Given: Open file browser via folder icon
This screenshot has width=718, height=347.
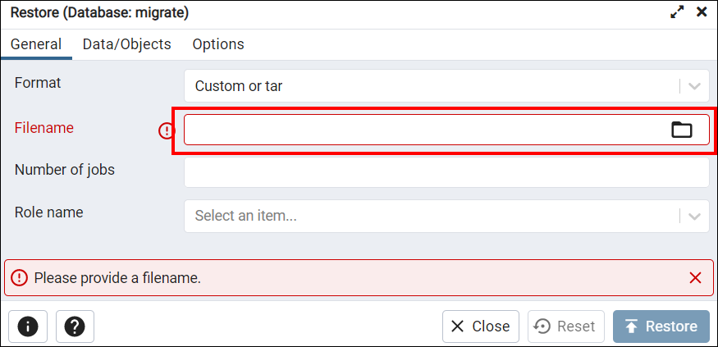Looking at the screenshot, I should point(682,130).
